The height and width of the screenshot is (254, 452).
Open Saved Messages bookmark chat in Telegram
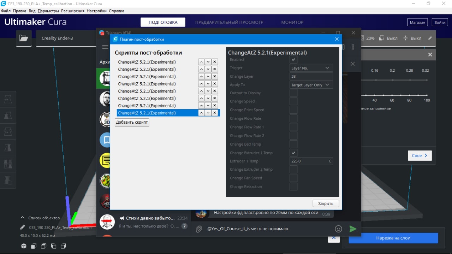point(105,140)
